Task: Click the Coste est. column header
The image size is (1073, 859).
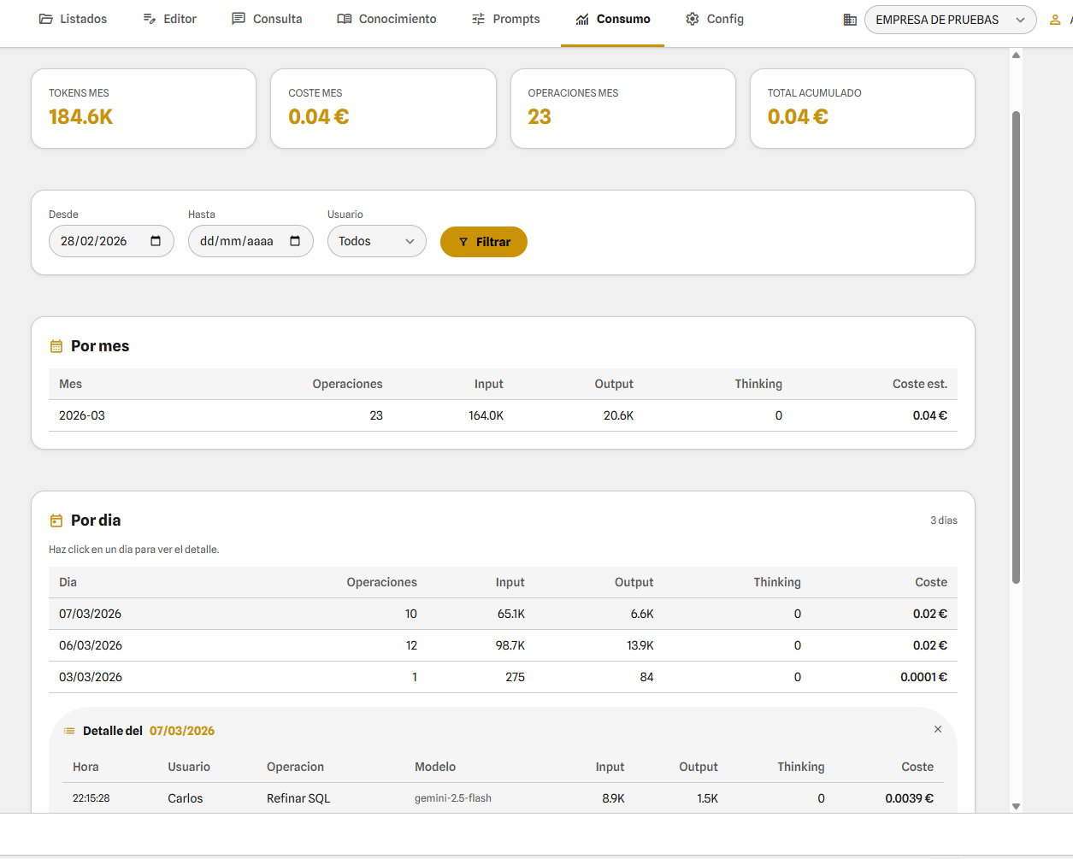Action: (920, 384)
